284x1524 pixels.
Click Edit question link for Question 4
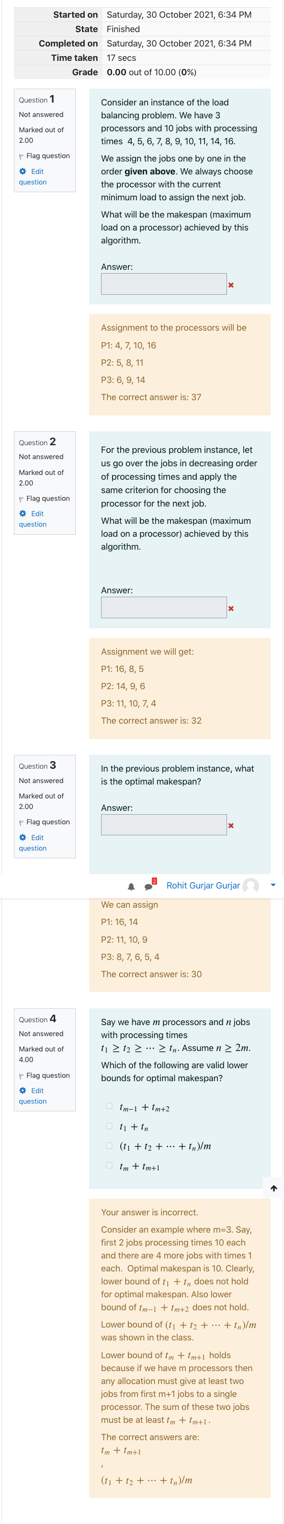33,1096
